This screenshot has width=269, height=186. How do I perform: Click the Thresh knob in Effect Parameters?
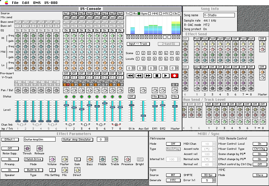(x=27, y=148)
